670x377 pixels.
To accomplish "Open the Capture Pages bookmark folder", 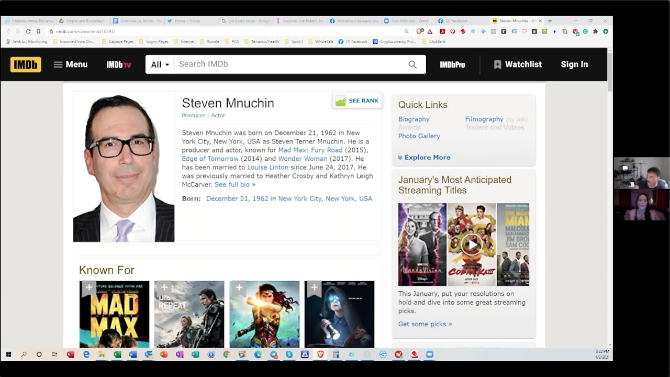I will 118,41.
